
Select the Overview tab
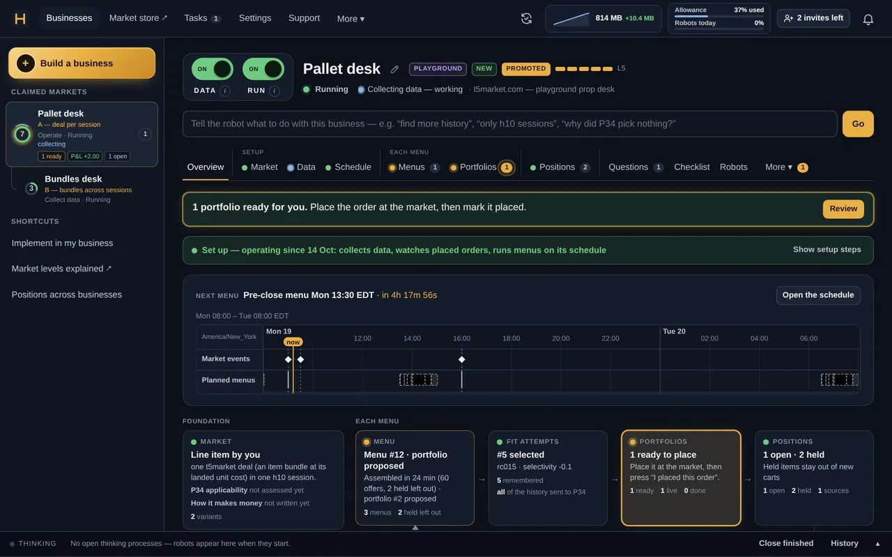pyautogui.click(x=206, y=167)
